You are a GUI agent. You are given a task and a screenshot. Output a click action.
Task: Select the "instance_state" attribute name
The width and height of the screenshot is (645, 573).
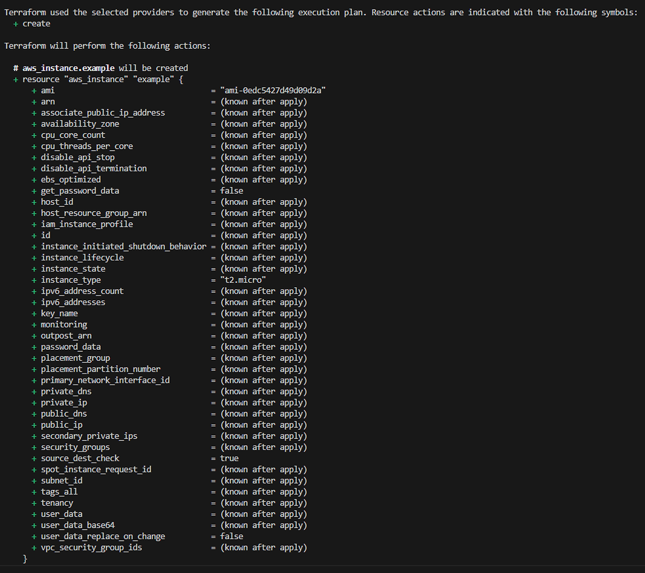[73, 269]
